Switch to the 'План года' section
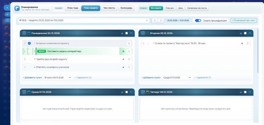This screenshot has height=125, width=264. coord(72,8)
